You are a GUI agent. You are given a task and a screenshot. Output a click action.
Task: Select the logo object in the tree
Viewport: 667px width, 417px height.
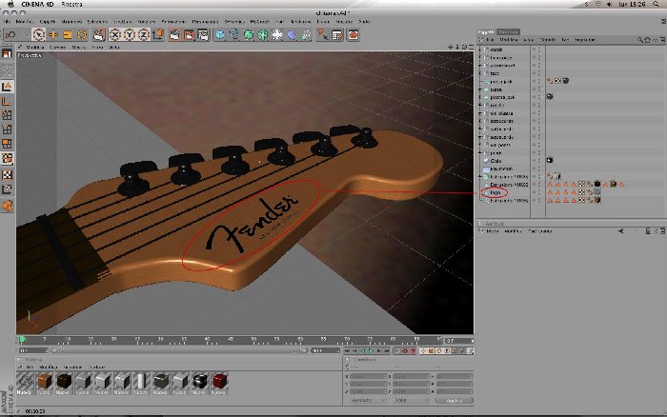(495, 192)
